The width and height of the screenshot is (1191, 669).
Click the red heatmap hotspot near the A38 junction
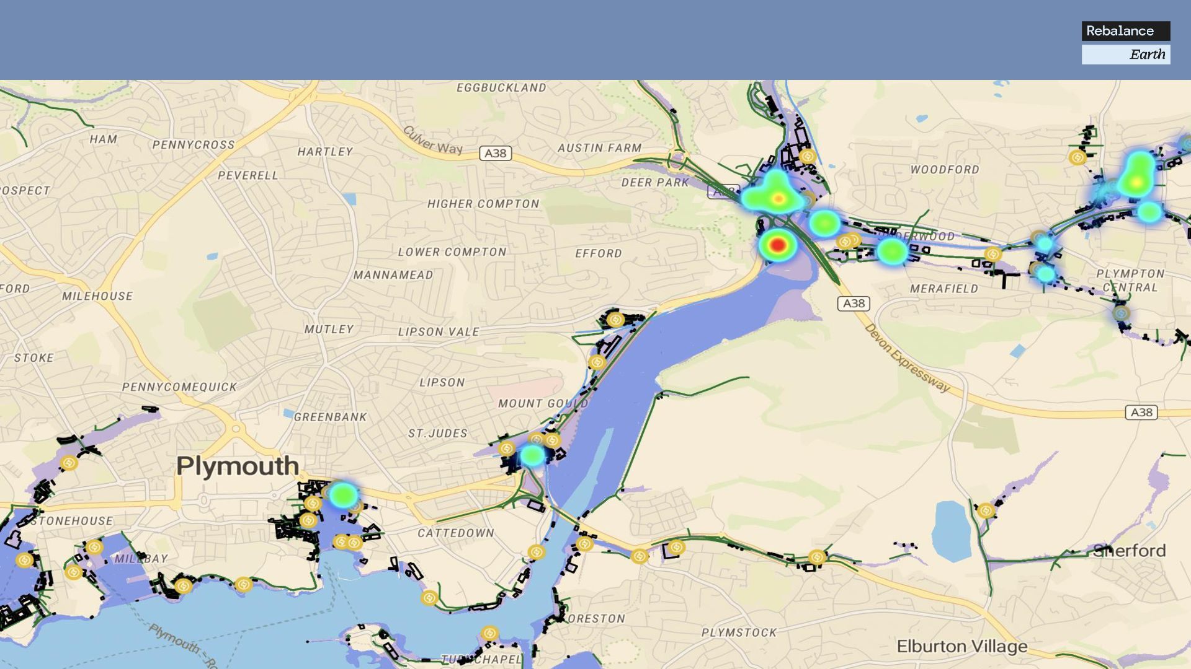coord(777,245)
